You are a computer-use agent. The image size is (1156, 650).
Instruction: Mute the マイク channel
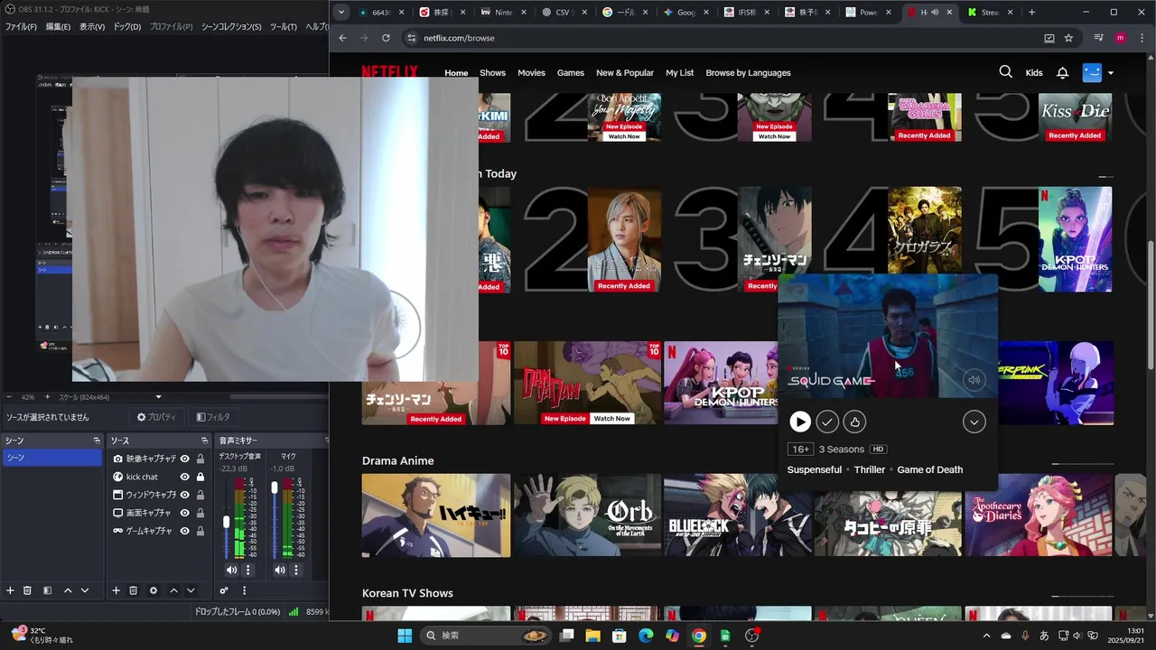pos(279,570)
